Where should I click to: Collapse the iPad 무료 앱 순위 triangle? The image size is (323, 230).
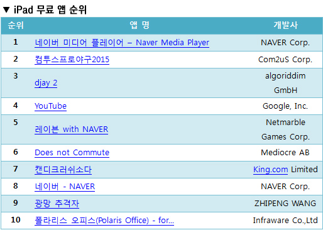(x=6, y=9)
